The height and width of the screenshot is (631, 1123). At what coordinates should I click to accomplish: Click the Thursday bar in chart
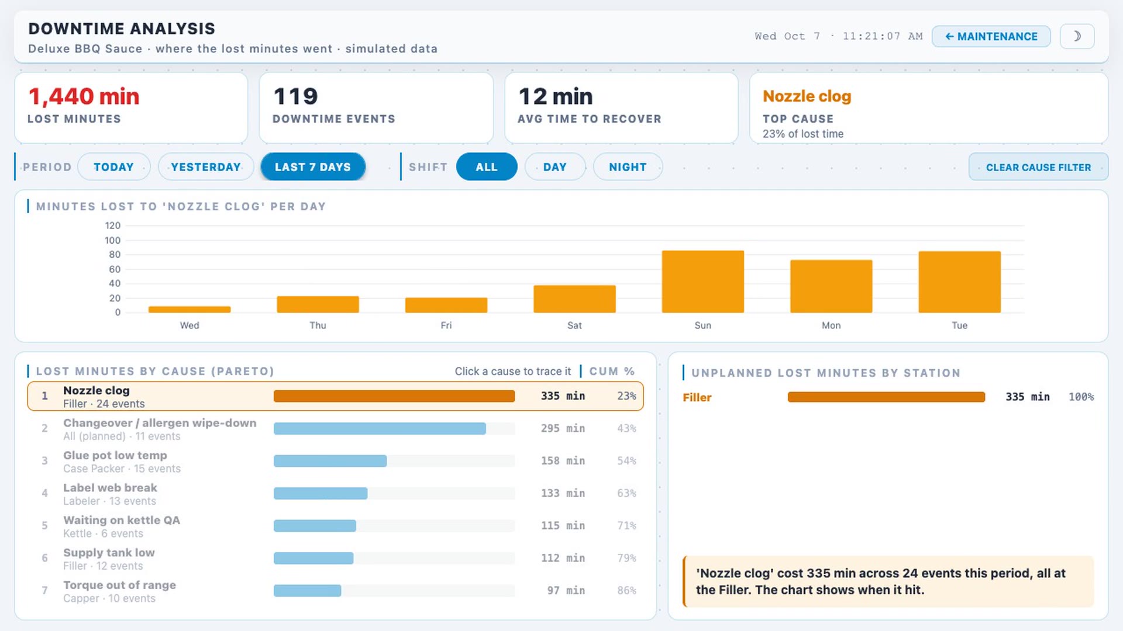click(x=318, y=304)
